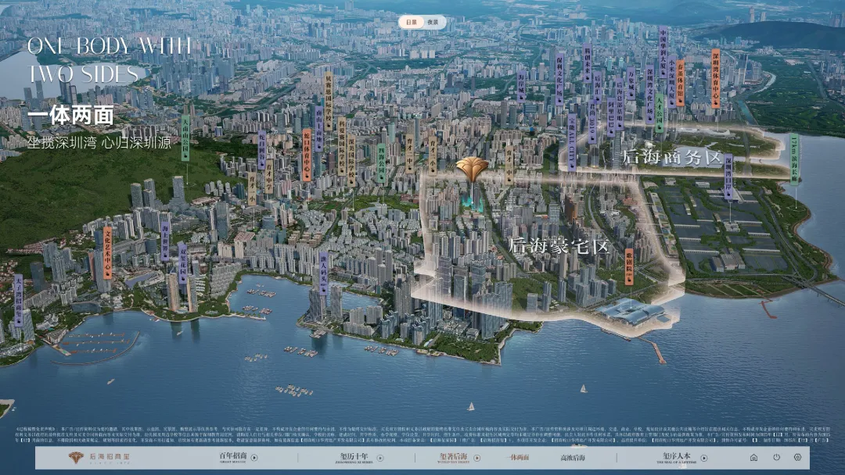
Task: Open the 玺著后海 tab
Action: coord(453,456)
